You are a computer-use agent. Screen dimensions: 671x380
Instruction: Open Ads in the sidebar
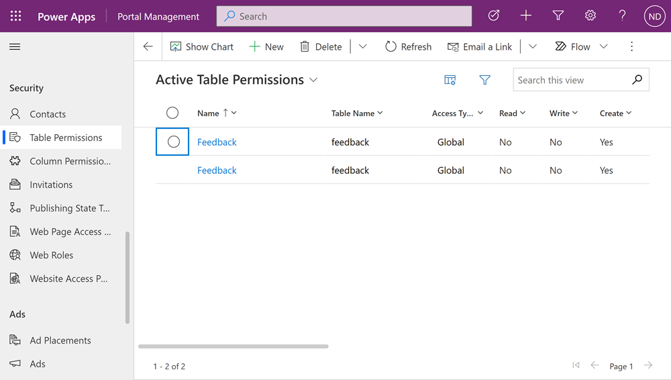point(62,364)
